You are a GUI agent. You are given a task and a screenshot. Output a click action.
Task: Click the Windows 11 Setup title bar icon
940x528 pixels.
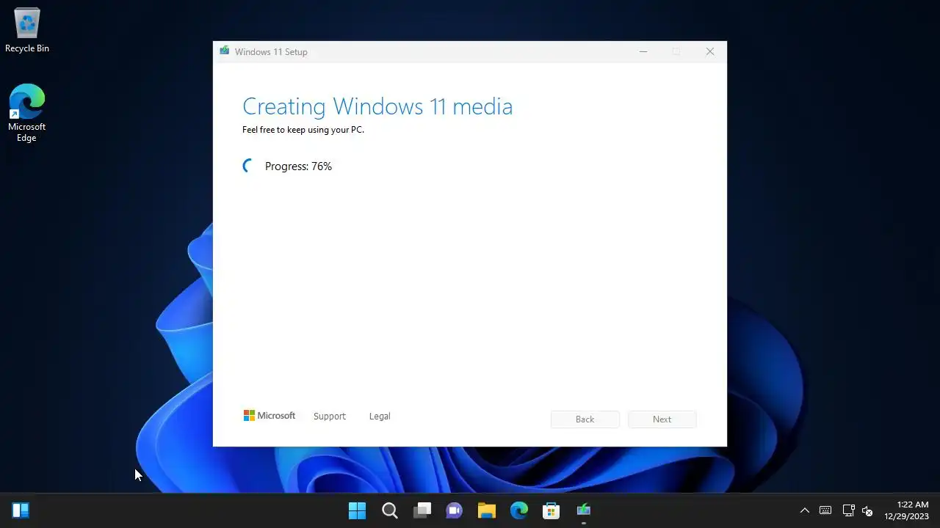click(223, 51)
